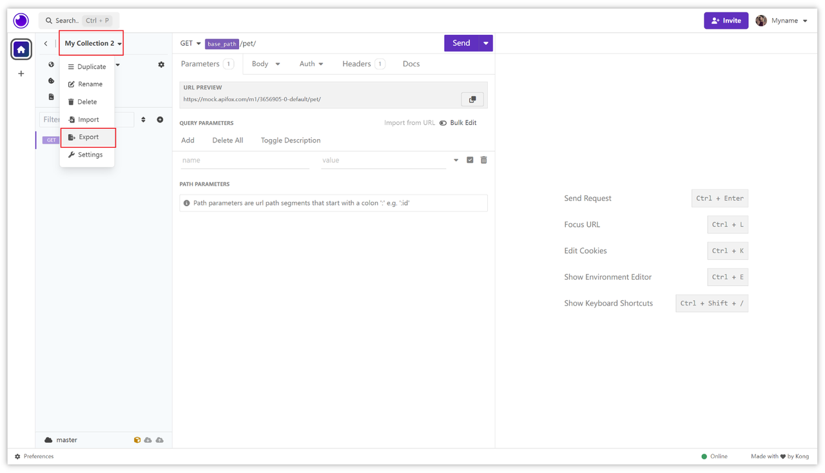Choose Delete from collection menu
825x473 pixels.
coord(87,102)
